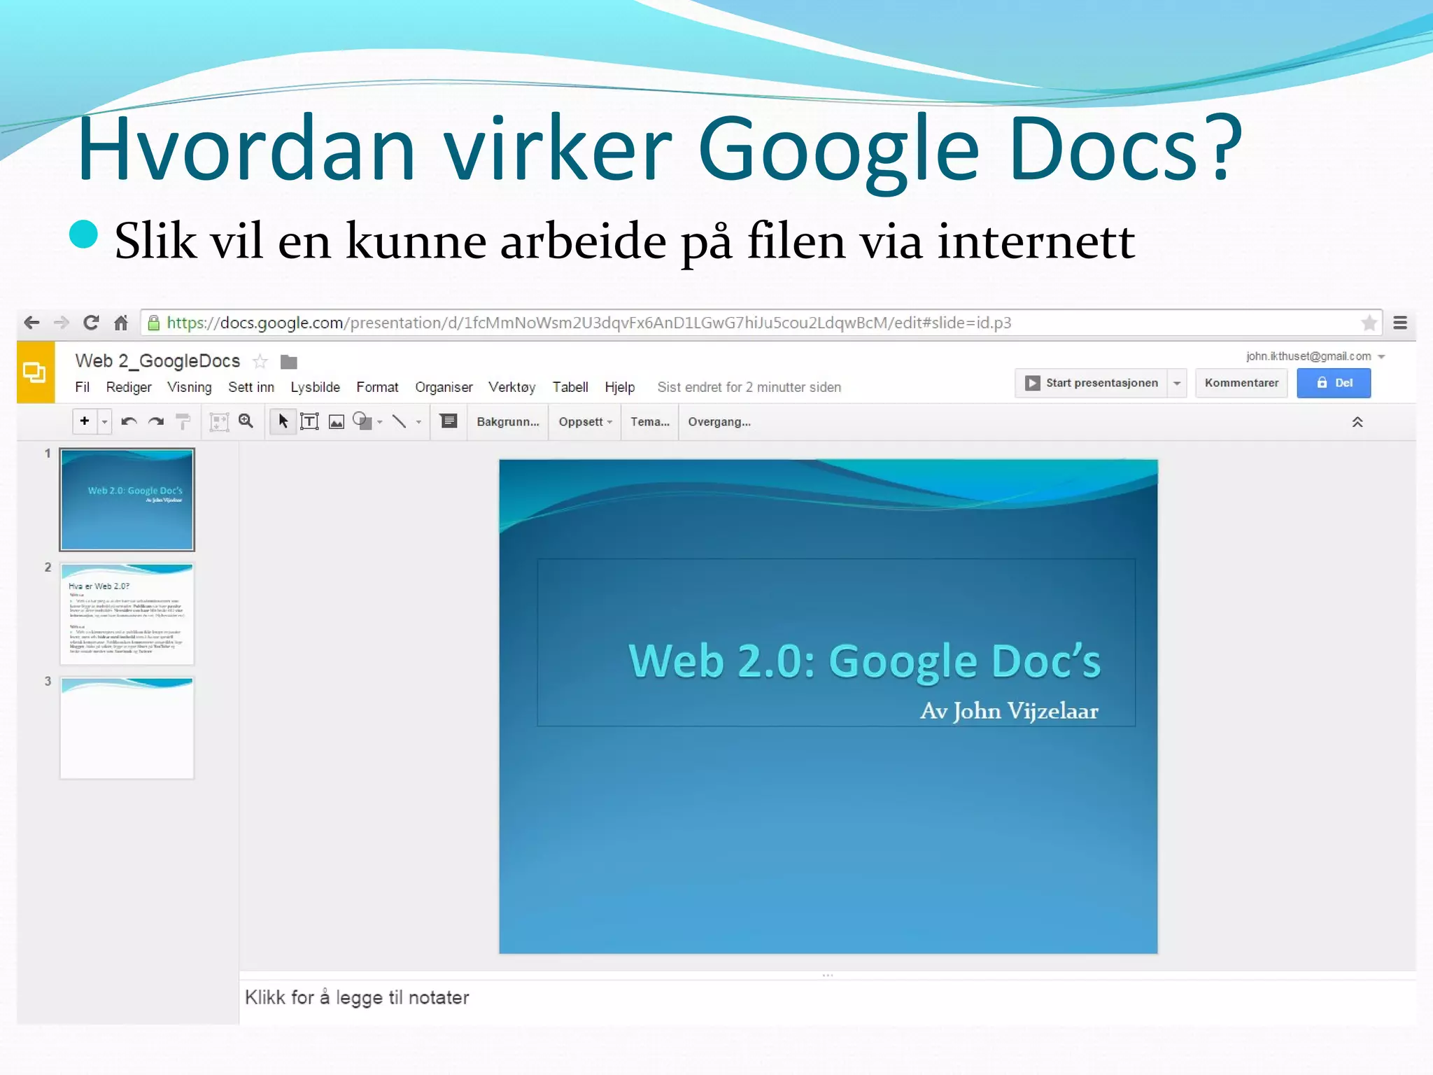1433x1075 pixels.
Task: Click the browser back arrow
Action: point(31,323)
